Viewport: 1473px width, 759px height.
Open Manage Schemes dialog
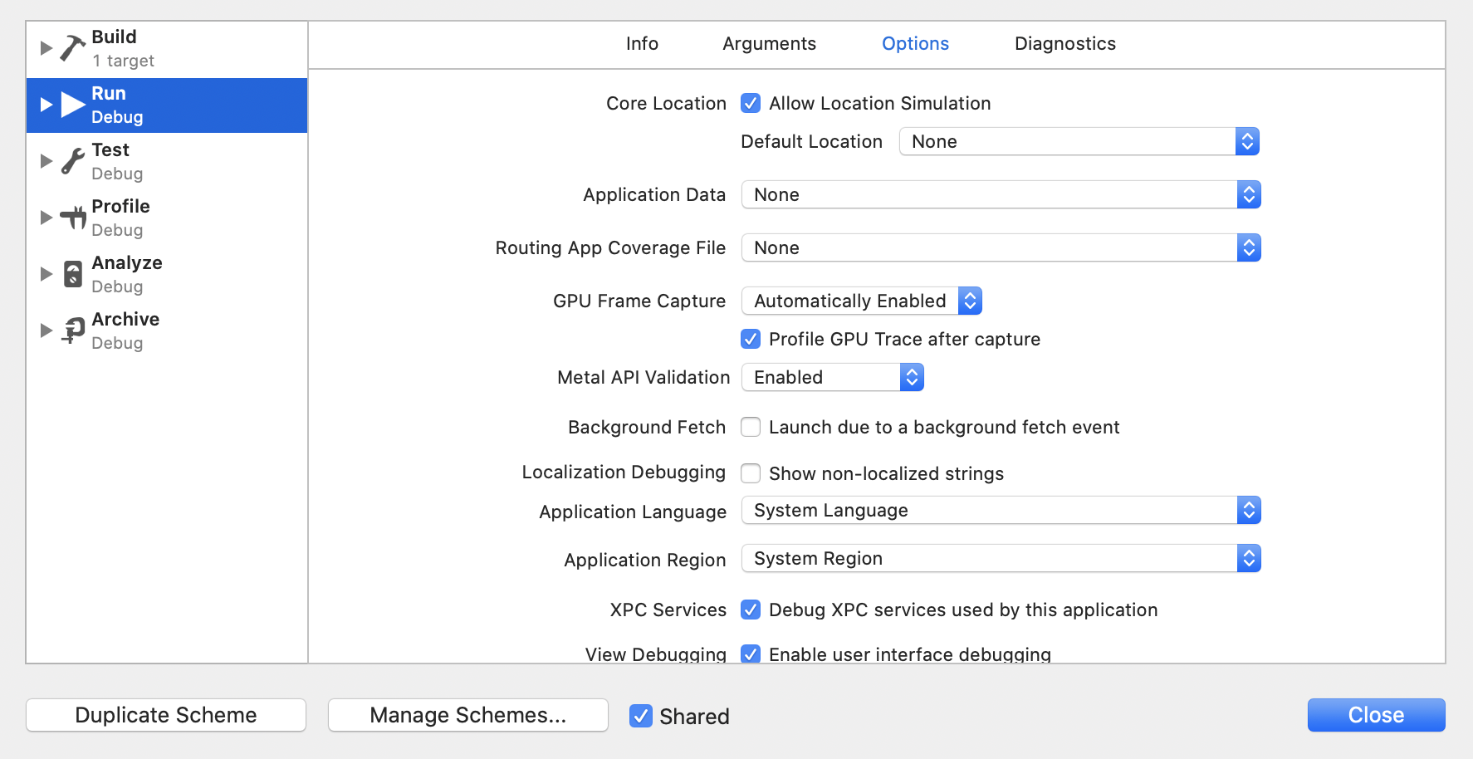pos(467,715)
